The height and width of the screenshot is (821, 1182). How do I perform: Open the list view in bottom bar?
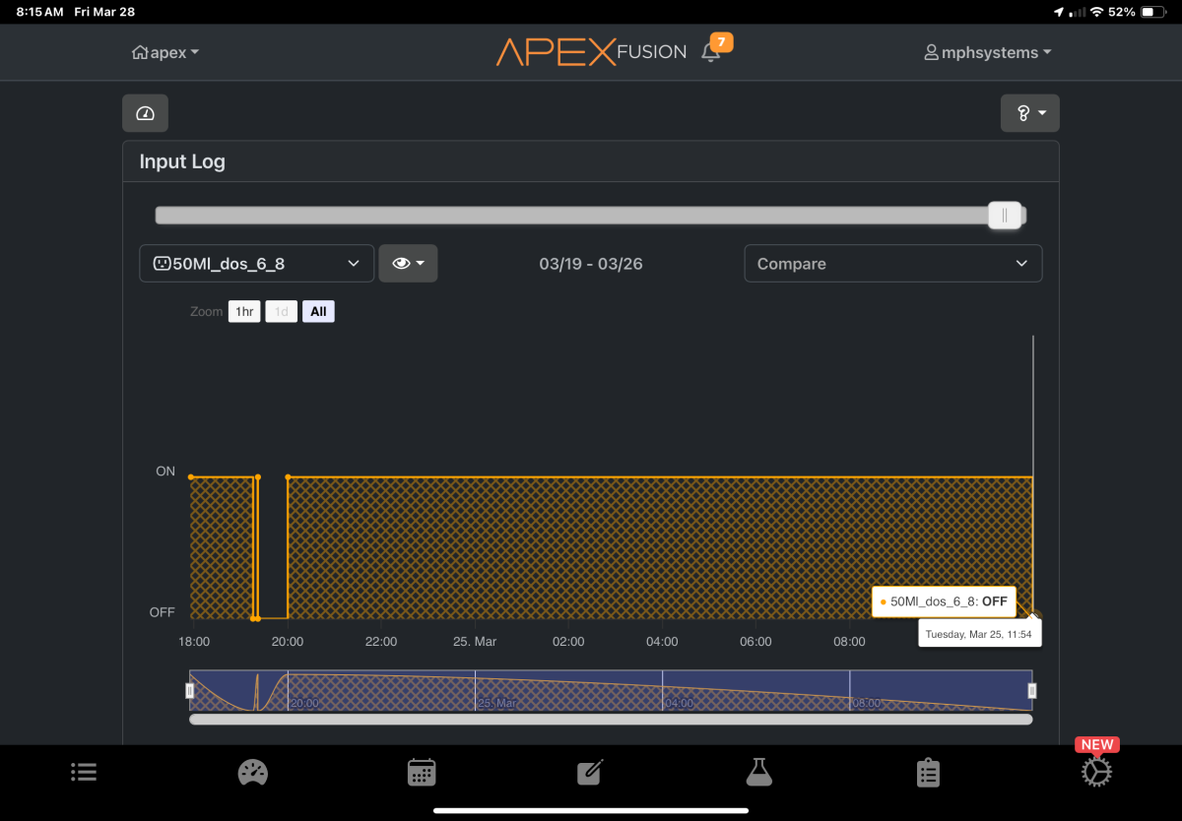click(84, 773)
